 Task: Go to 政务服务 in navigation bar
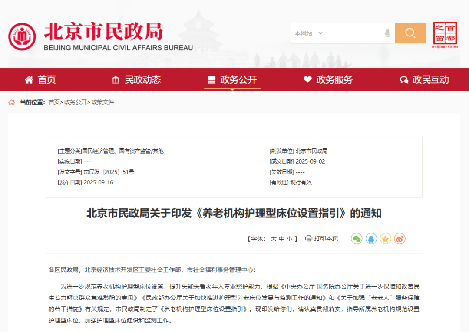pos(328,80)
